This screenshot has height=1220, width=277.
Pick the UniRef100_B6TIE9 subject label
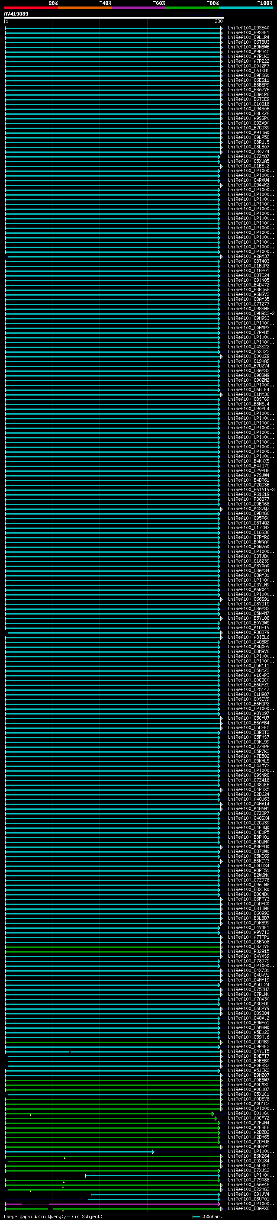(x=248, y=100)
